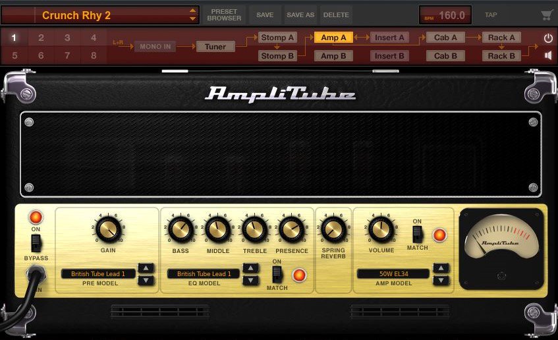Open the Insert B module
Viewport: 558px width, 340px height.
coord(389,56)
